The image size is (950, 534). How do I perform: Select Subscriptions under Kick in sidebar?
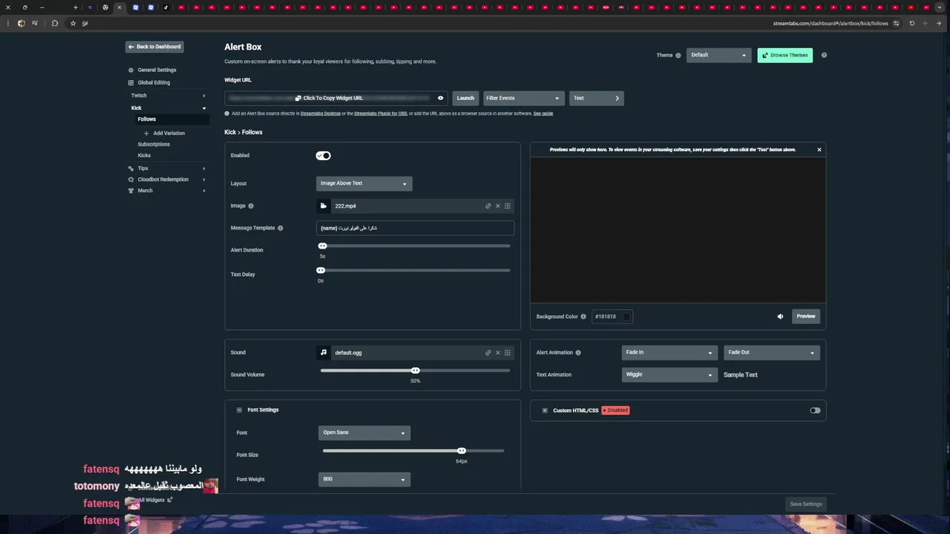[x=154, y=145]
